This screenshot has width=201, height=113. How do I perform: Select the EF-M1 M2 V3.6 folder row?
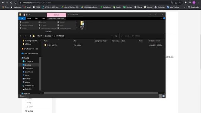click(103, 45)
